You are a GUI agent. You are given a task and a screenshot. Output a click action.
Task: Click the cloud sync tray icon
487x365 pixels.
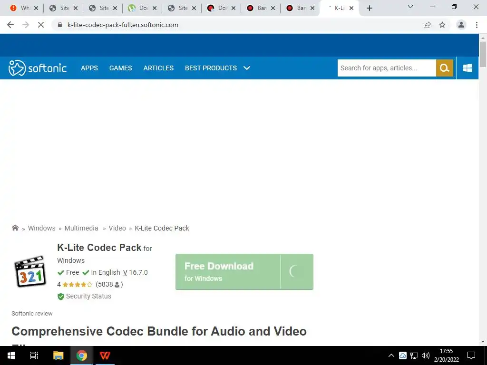pyautogui.click(x=402, y=355)
